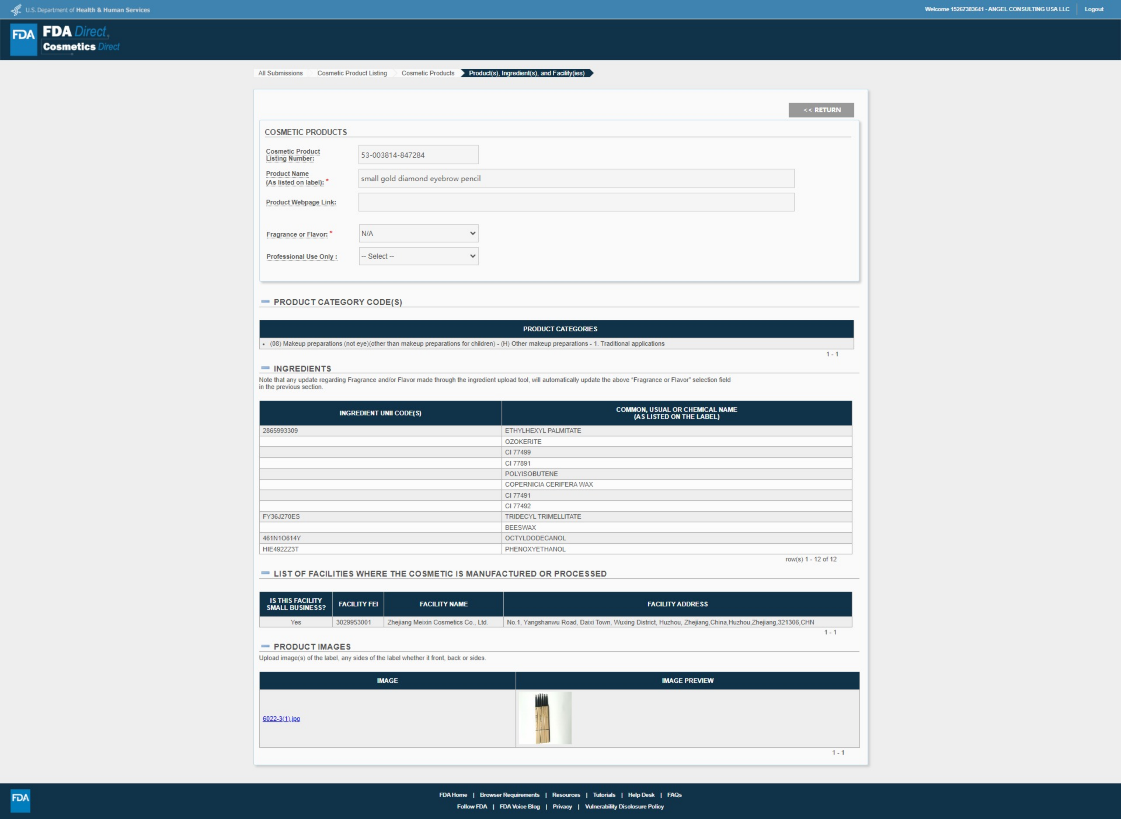This screenshot has width=1121, height=819.
Task: Collapse the Product Images section
Action: [265, 646]
